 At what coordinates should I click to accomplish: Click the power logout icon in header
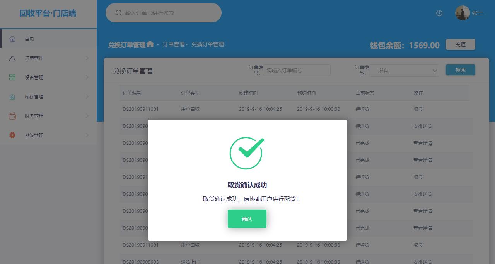pos(439,13)
